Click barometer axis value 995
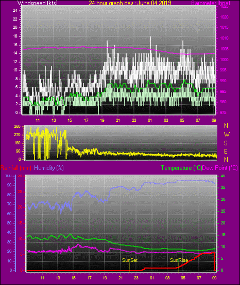The image size is (240, 285). click(x=223, y=70)
